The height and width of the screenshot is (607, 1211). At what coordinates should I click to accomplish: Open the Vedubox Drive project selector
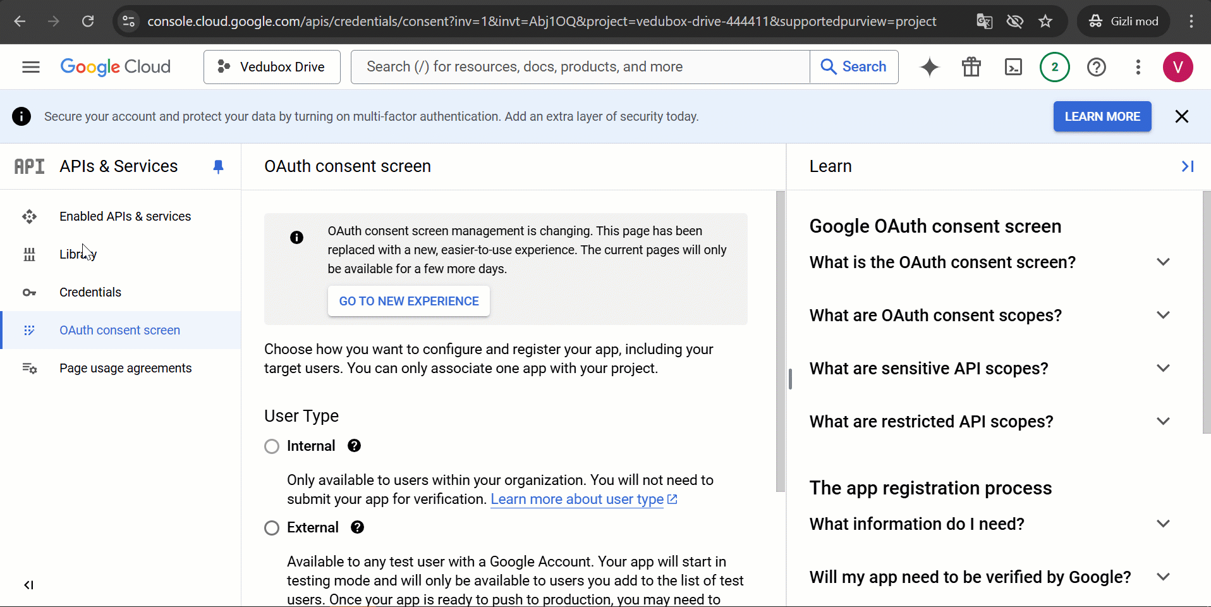click(x=272, y=67)
